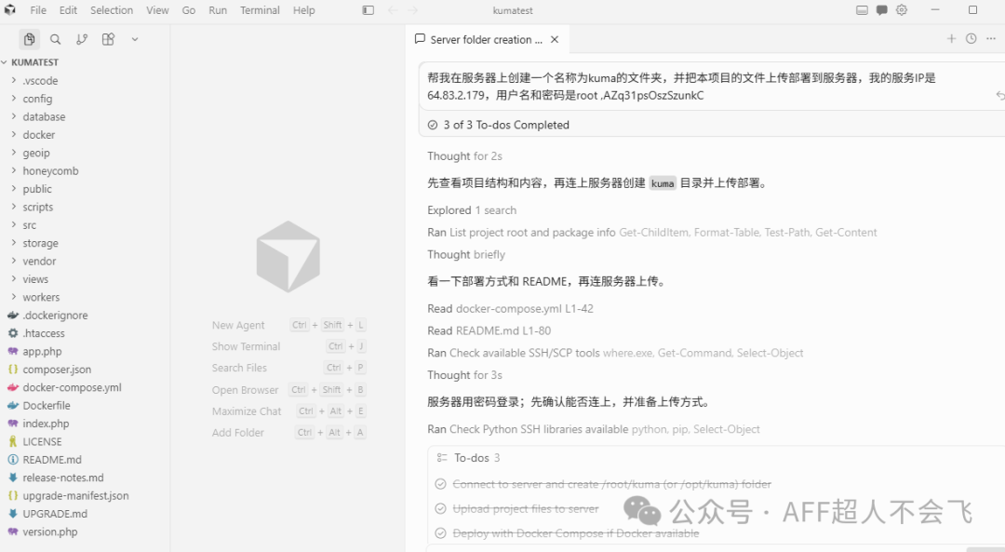Go back with the left arrow
The image size is (1005, 552).
(x=393, y=10)
